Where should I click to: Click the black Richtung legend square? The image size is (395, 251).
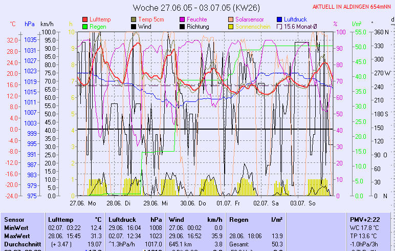click(182, 27)
